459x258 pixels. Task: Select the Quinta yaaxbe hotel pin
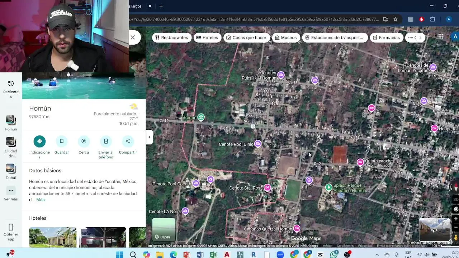(360, 162)
